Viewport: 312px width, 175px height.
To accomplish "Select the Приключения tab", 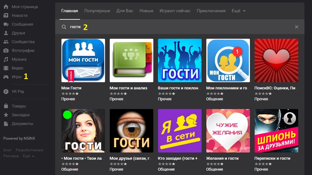I will coord(211,11).
